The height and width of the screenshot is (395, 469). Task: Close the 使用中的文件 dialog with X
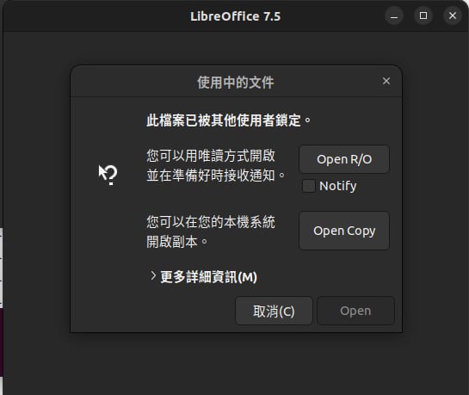tap(386, 81)
